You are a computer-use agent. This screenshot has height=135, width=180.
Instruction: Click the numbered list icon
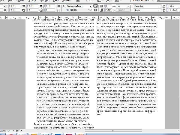point(59,10)
